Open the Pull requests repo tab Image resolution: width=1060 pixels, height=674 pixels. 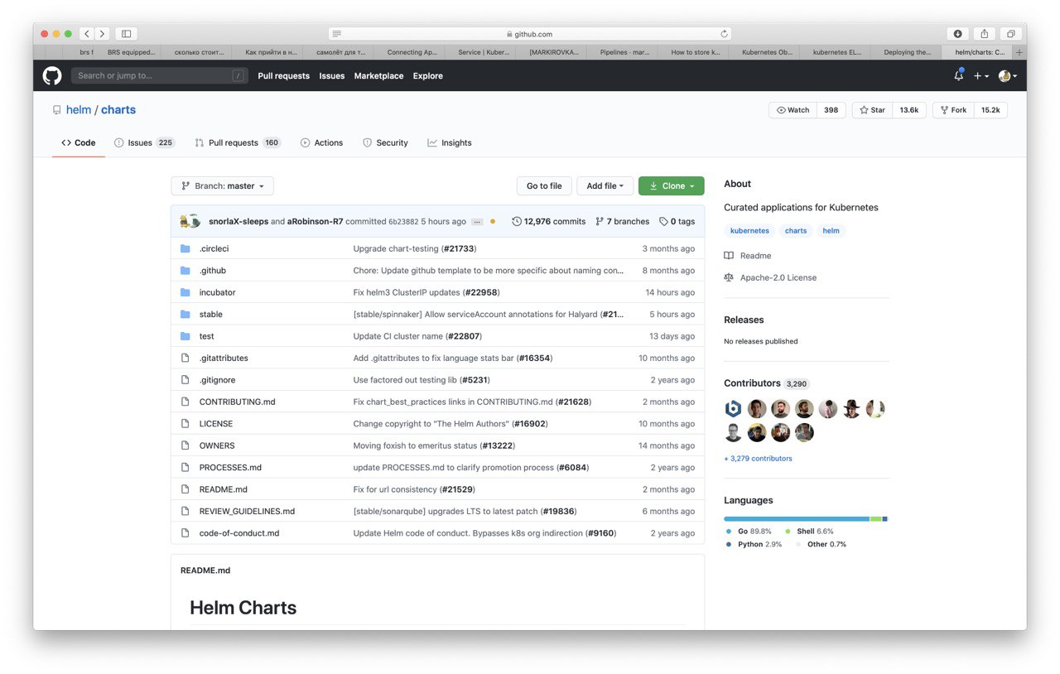click(x=238, y=142)
